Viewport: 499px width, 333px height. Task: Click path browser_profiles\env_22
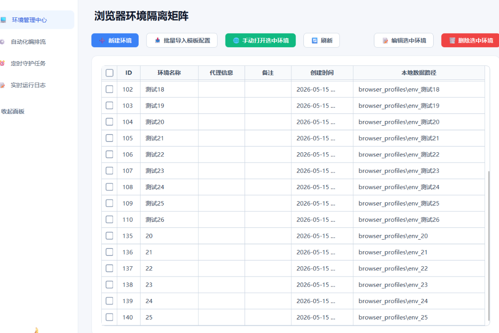tap(393, 269)
